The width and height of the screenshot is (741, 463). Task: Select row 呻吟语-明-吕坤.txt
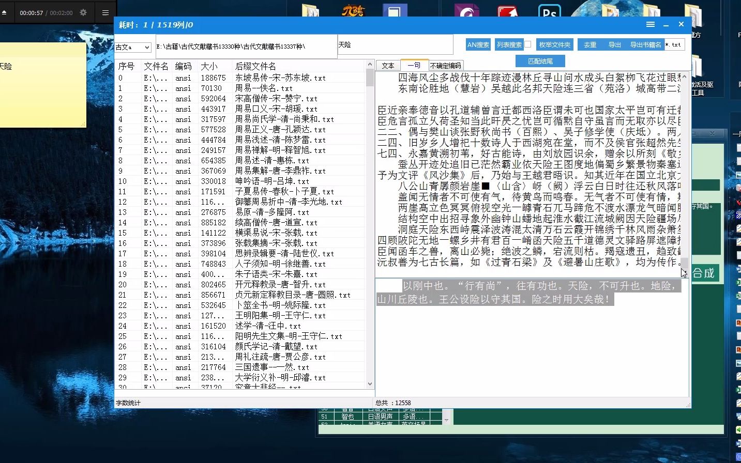[x=240, y=181]
